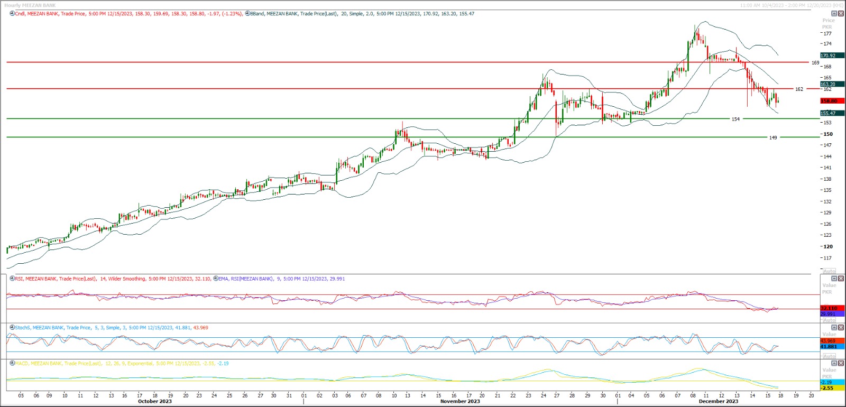The height and width of the screenshot is (407, 846).
Task: Click November 2023 on the time axis
Action: pos(460,401)
